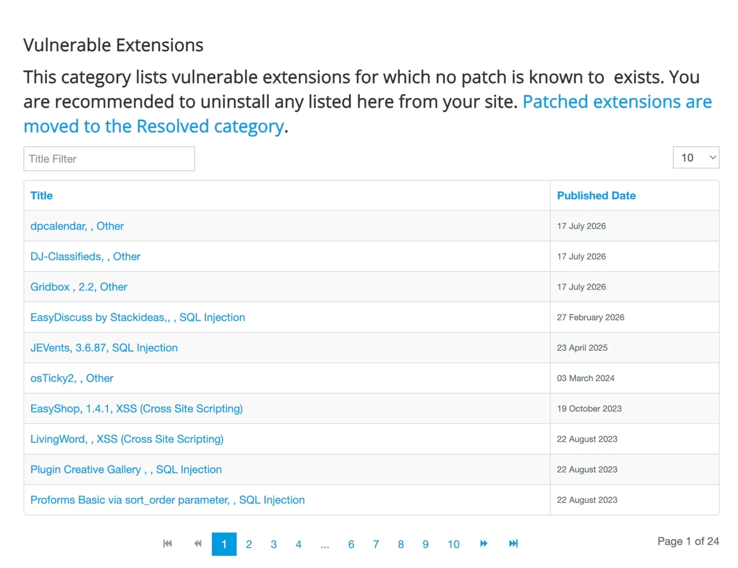Viewport: 738px width, 568px height.
Task: Open the EasyShop, 1.4.1, XSS entry
Action: pyautogui.click(x=137, y=409)
